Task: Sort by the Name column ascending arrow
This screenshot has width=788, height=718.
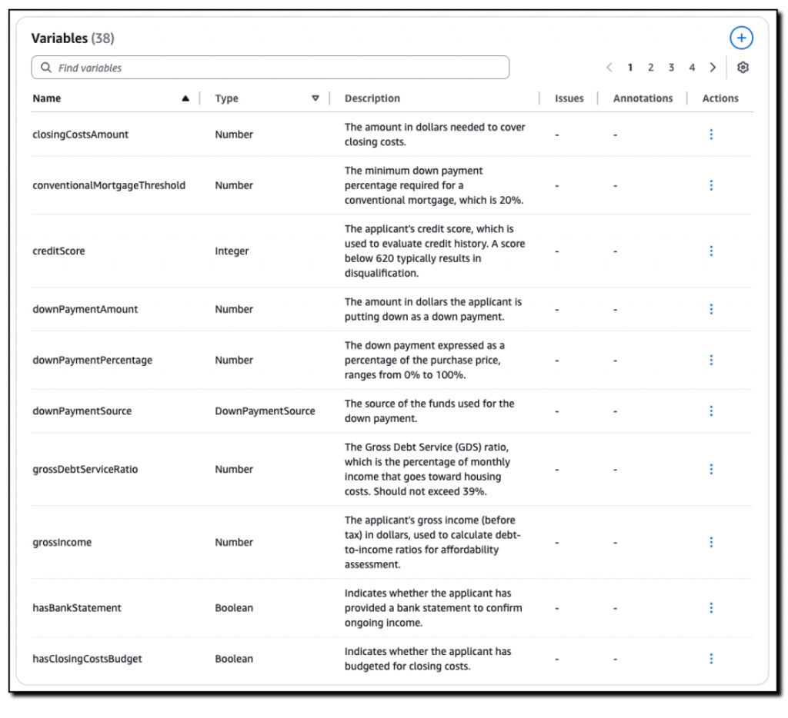Action: (x=185, y=98)
